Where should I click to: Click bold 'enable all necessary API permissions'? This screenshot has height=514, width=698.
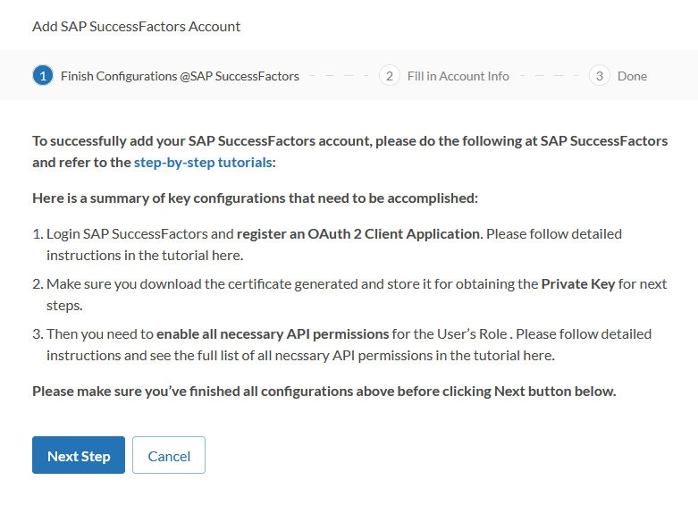click(273, 333)
